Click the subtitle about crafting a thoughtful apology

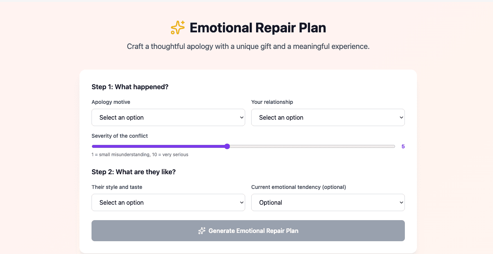(248, 46)
